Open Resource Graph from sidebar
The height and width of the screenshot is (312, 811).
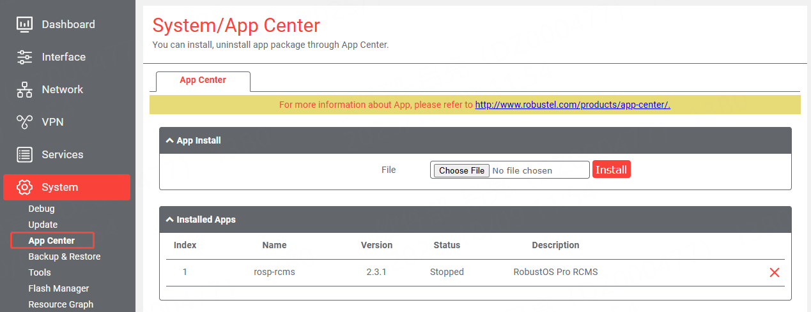click(x=61, y=304)
